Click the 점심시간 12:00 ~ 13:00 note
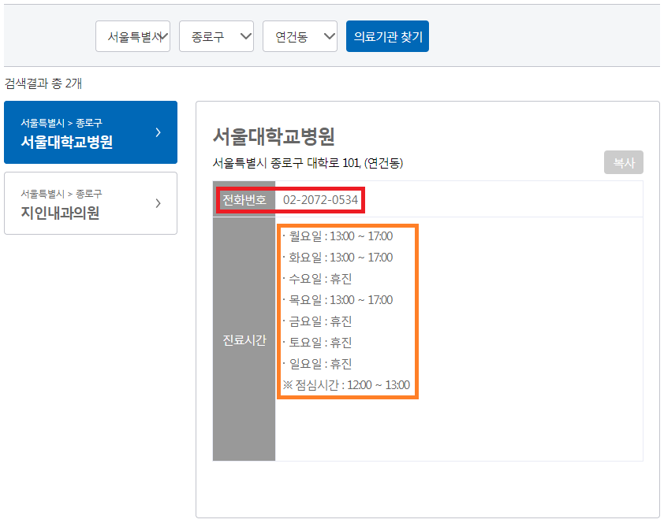This screenshot has width=664, height=523. point(346,385)
